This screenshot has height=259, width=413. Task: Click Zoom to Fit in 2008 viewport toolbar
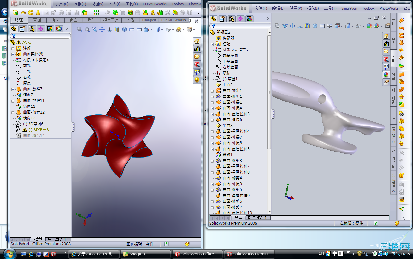pyautogui.click(x=80, y=29)
